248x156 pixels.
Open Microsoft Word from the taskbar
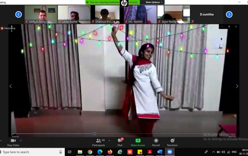pos(160,152)
